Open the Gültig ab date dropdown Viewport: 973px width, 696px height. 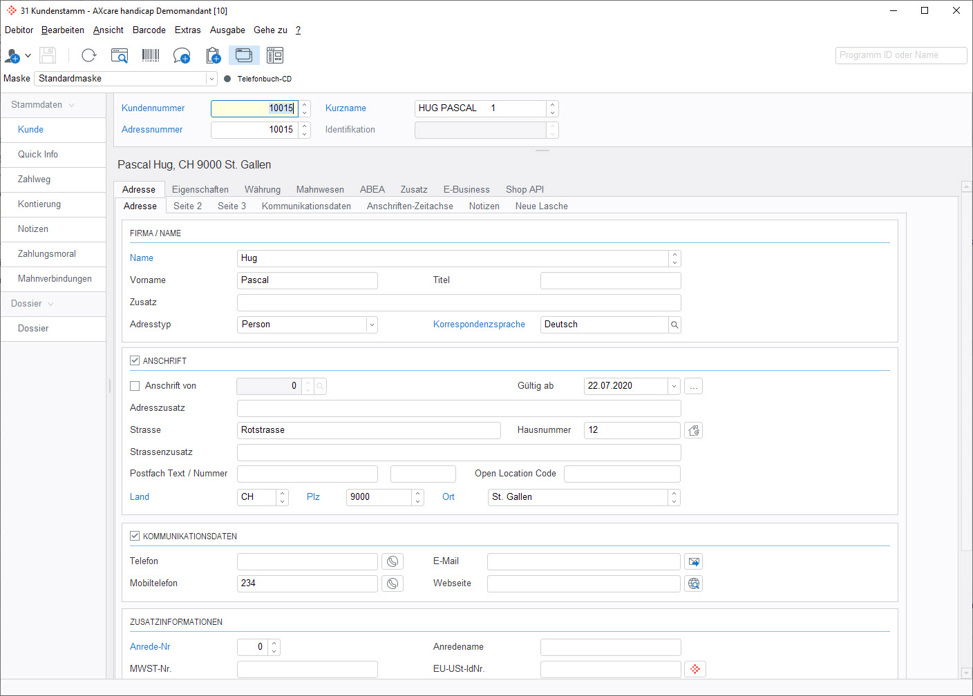[x=674, y=386]
